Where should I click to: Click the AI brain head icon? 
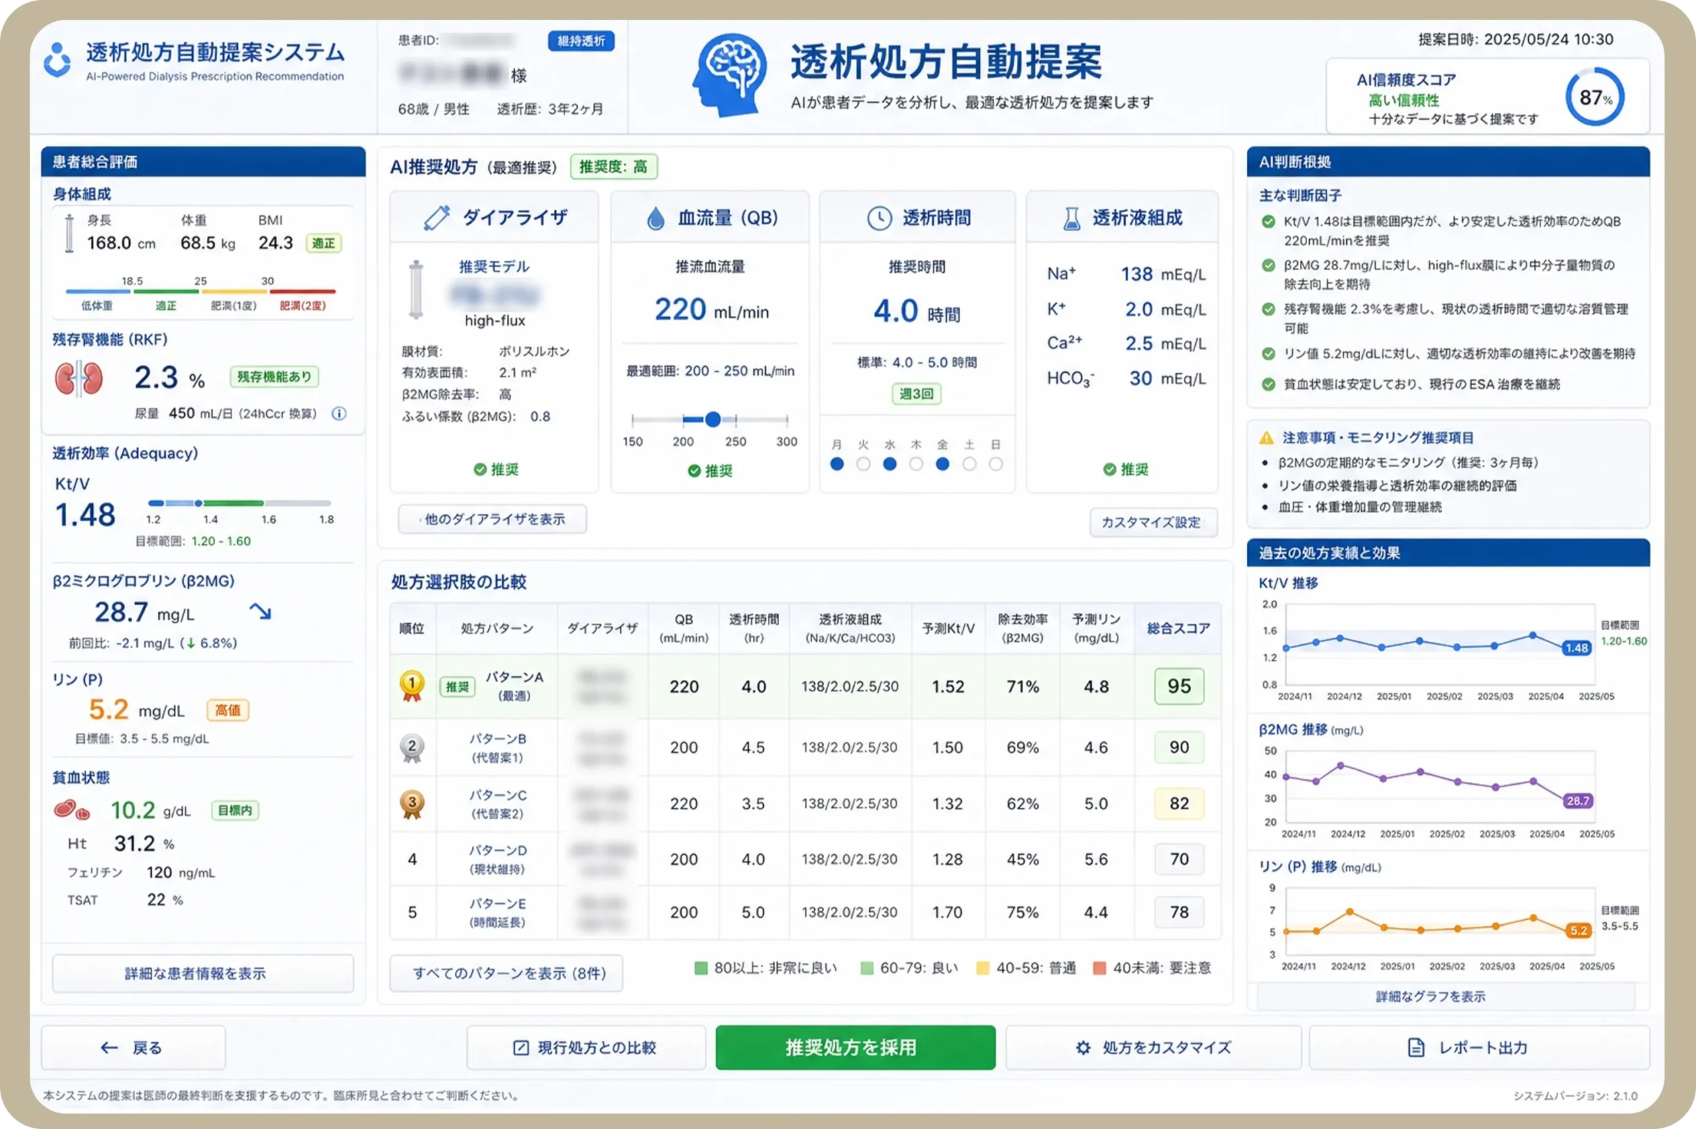[729, 75]
